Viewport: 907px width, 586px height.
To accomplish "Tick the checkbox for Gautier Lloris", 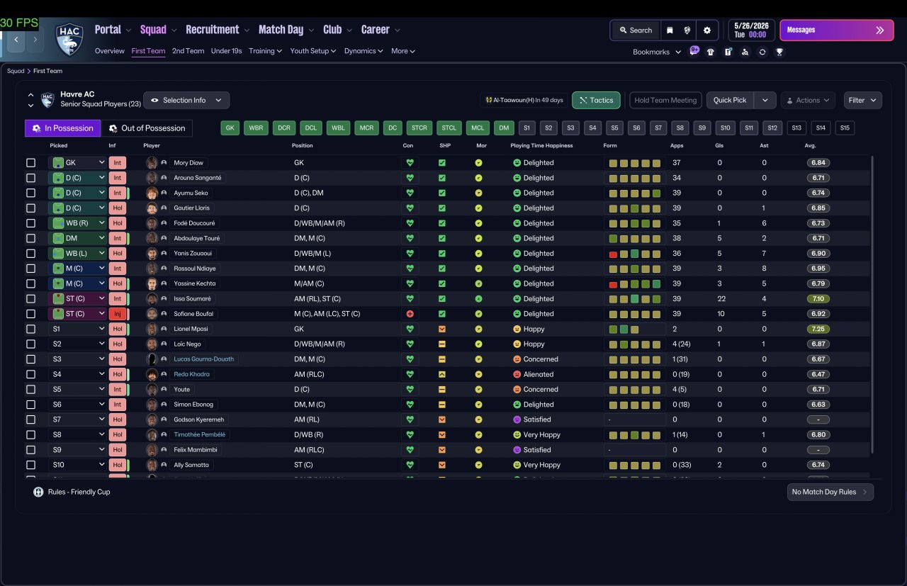I will click(30, 208).
